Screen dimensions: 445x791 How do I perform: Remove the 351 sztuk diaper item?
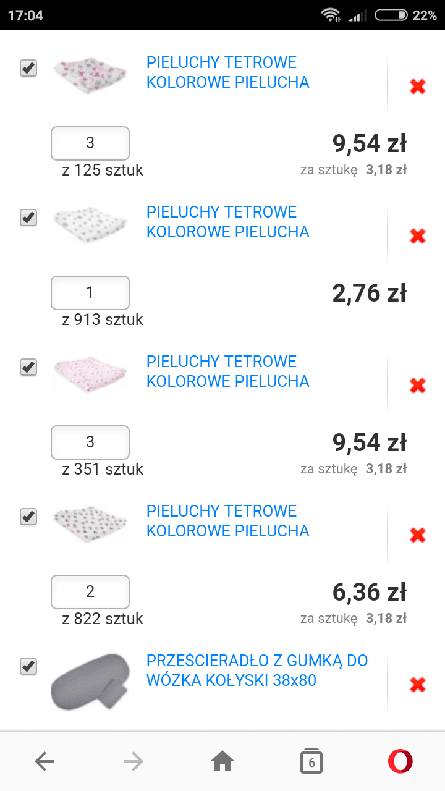(418, 386)
